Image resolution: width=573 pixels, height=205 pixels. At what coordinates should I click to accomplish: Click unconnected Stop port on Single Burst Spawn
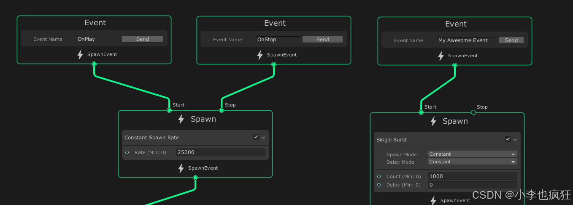(x=473, y=112)
